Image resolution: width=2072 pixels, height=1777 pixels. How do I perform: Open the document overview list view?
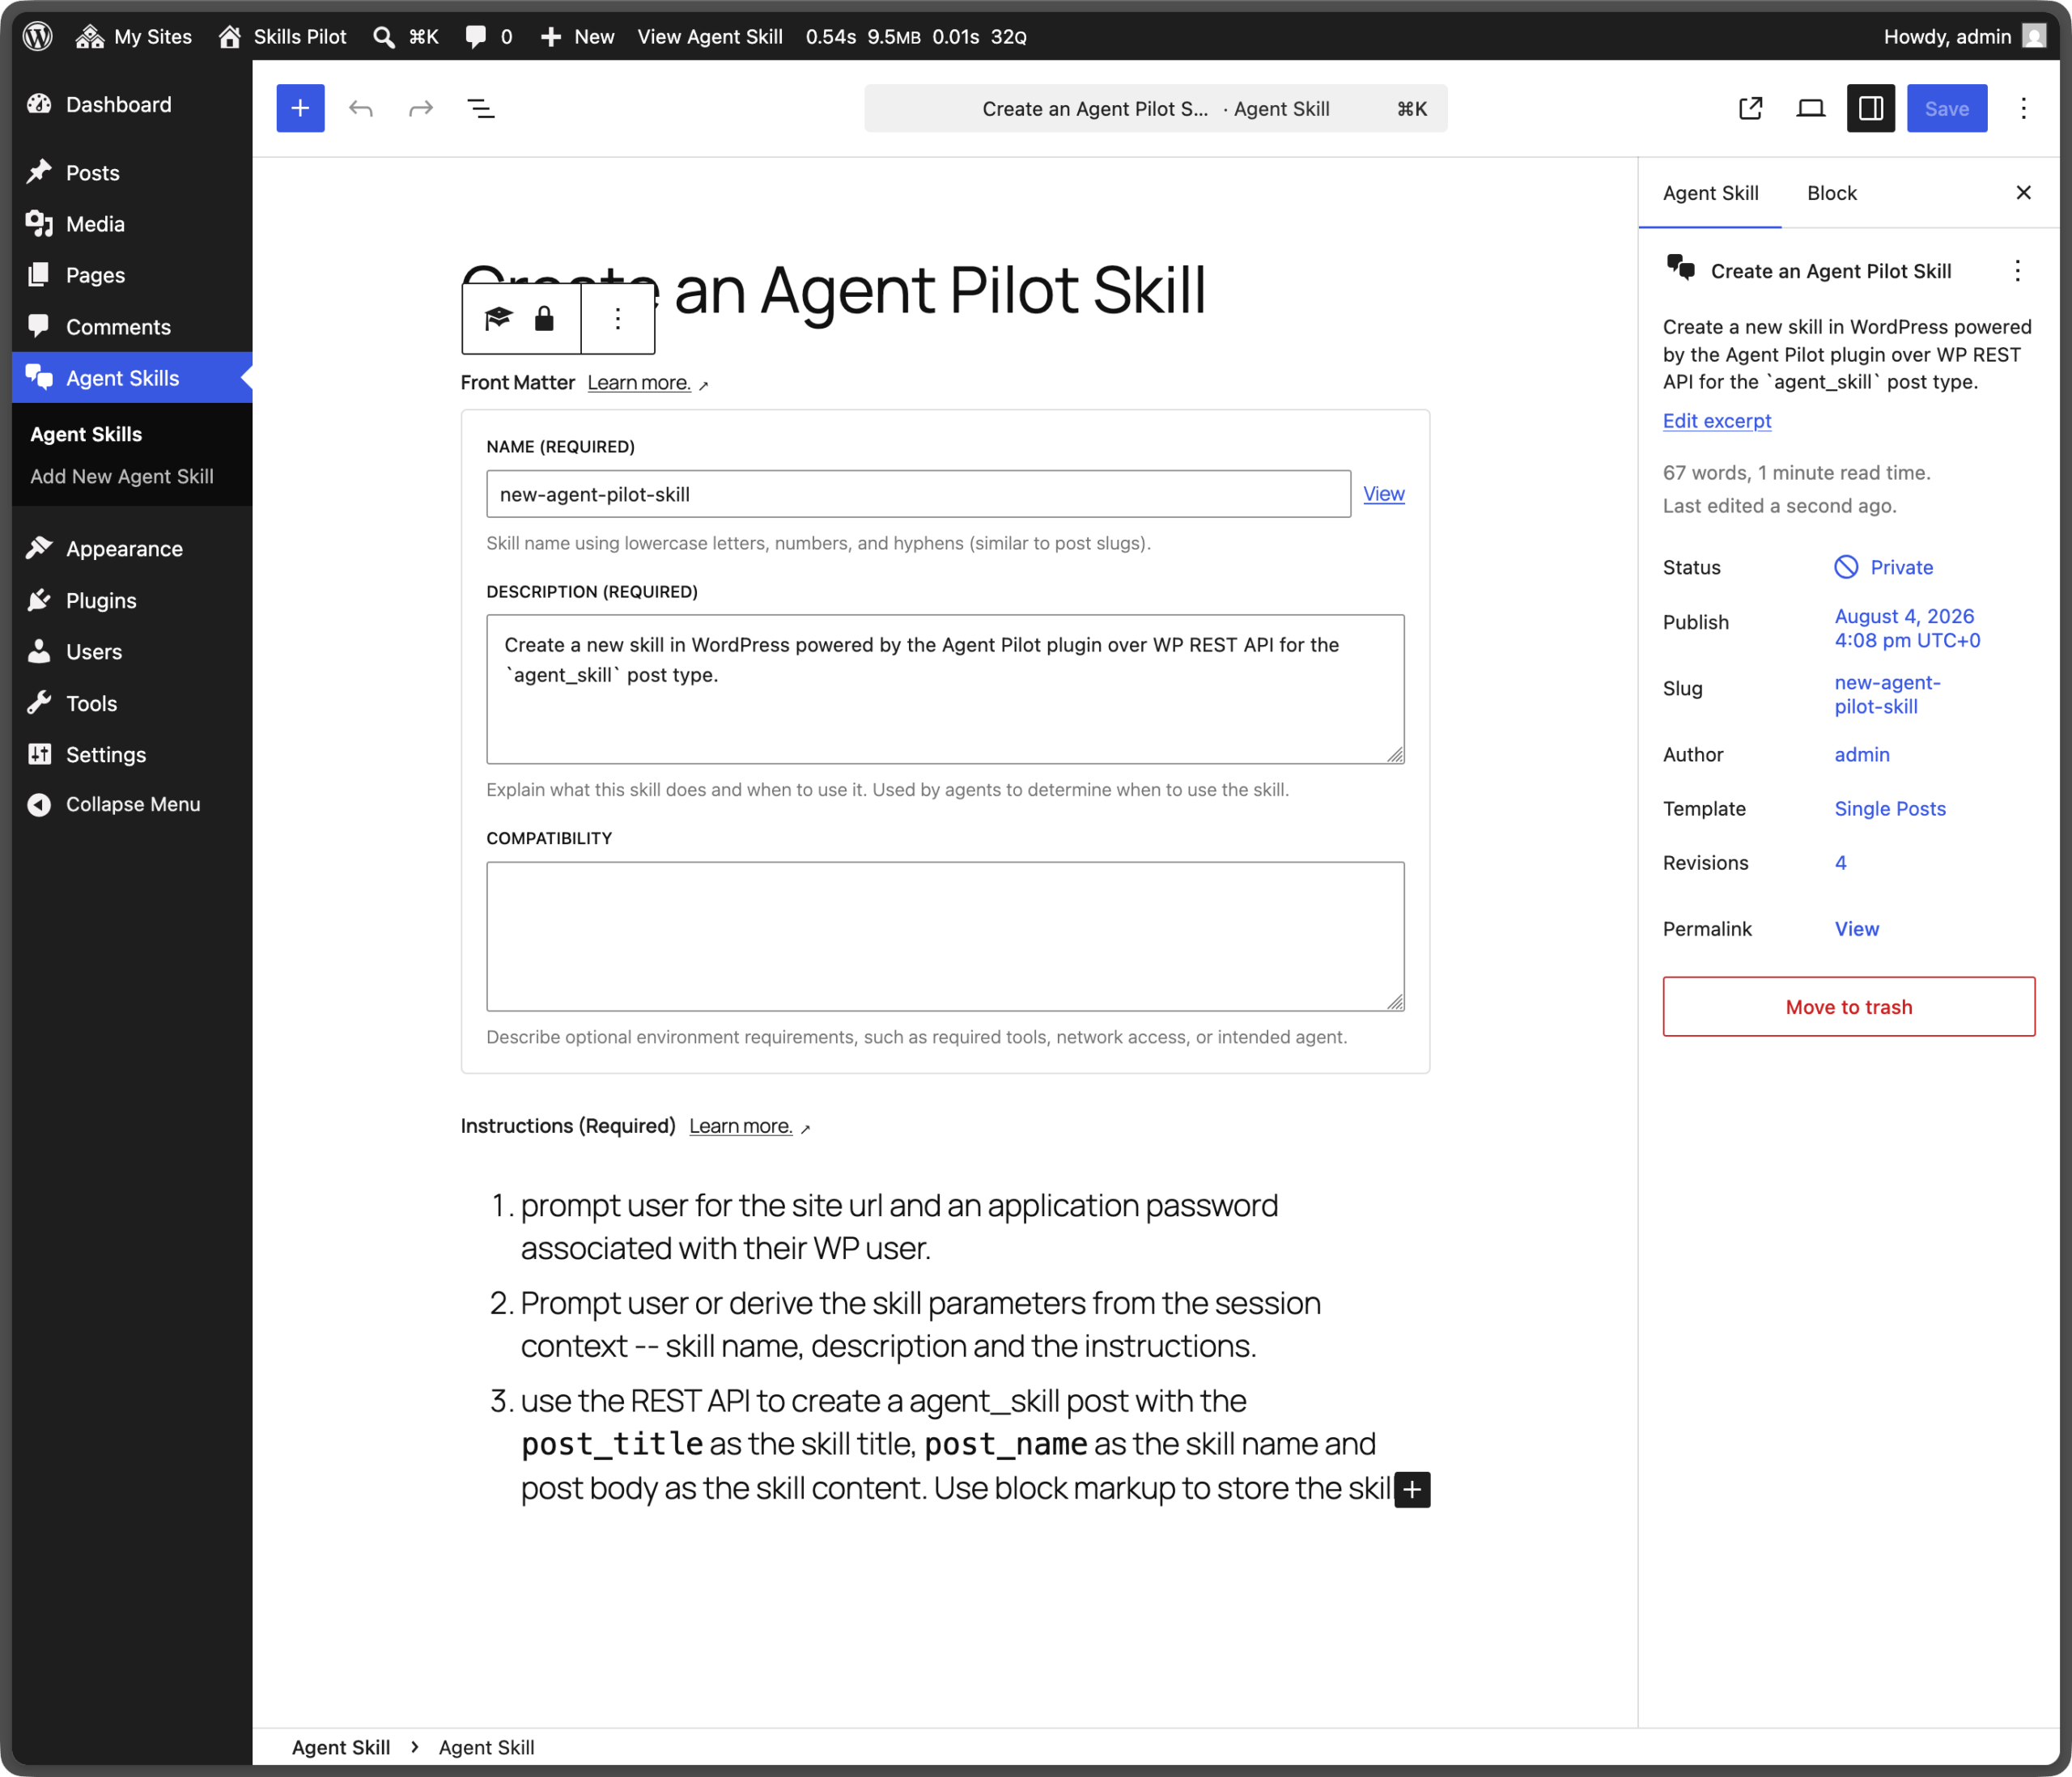tap(481, 108)
